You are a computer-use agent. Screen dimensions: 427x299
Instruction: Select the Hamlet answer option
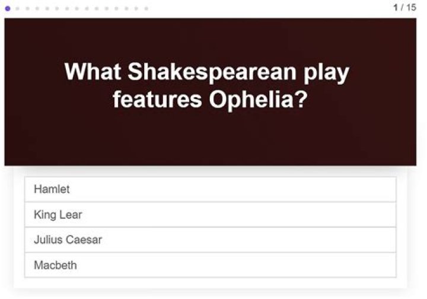210,189
